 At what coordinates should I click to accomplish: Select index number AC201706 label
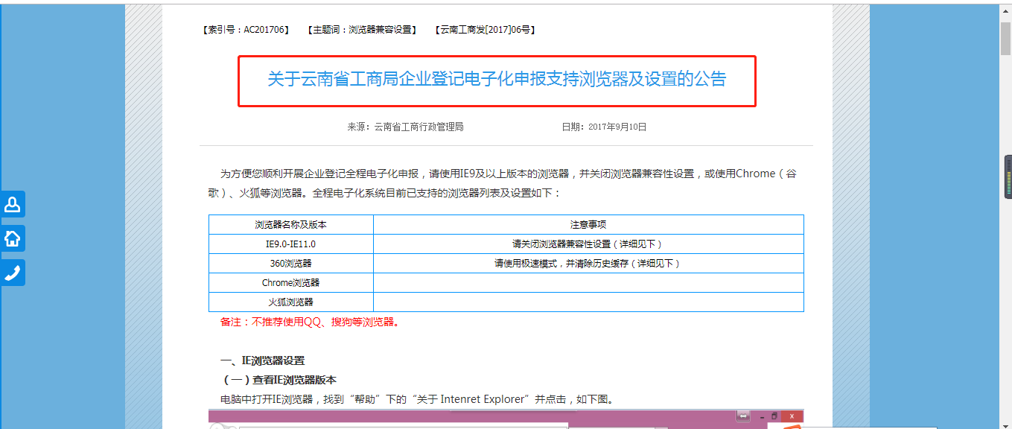(244, 30)
